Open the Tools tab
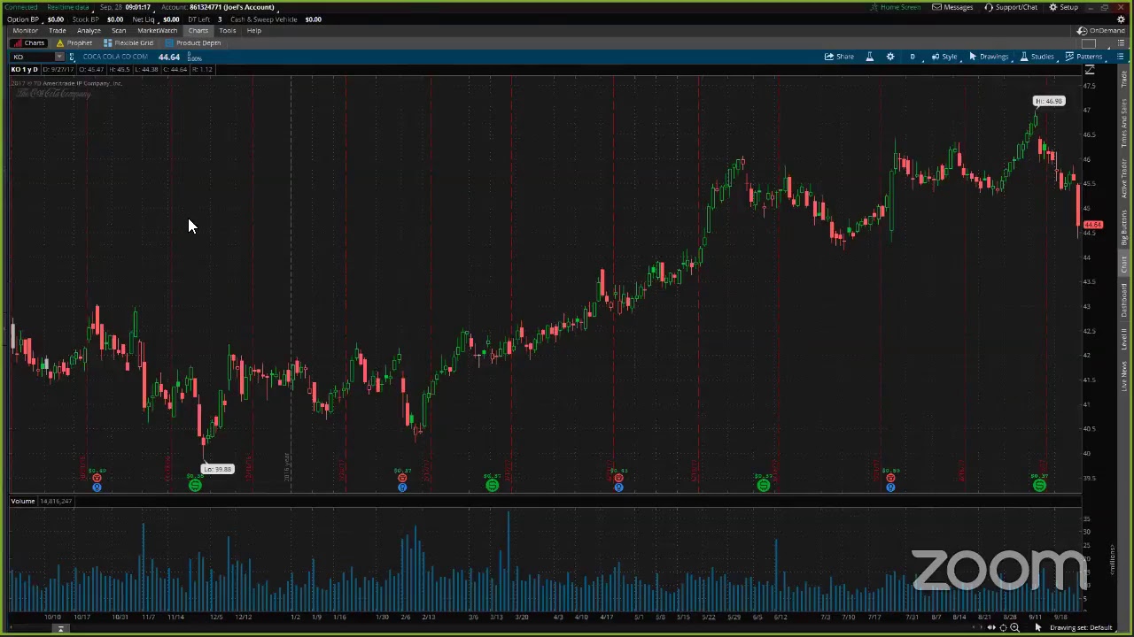 pyautogui.click(x=227, y=30)
